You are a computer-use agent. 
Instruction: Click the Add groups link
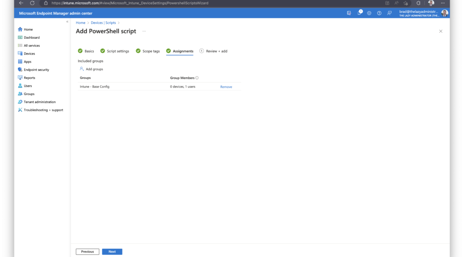92,69
